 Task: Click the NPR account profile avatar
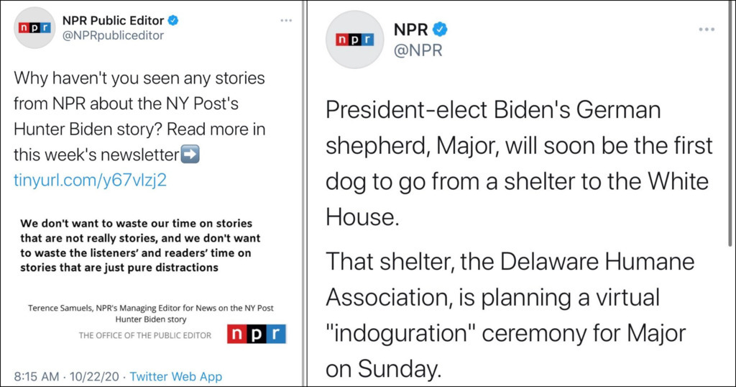(355, 40)
